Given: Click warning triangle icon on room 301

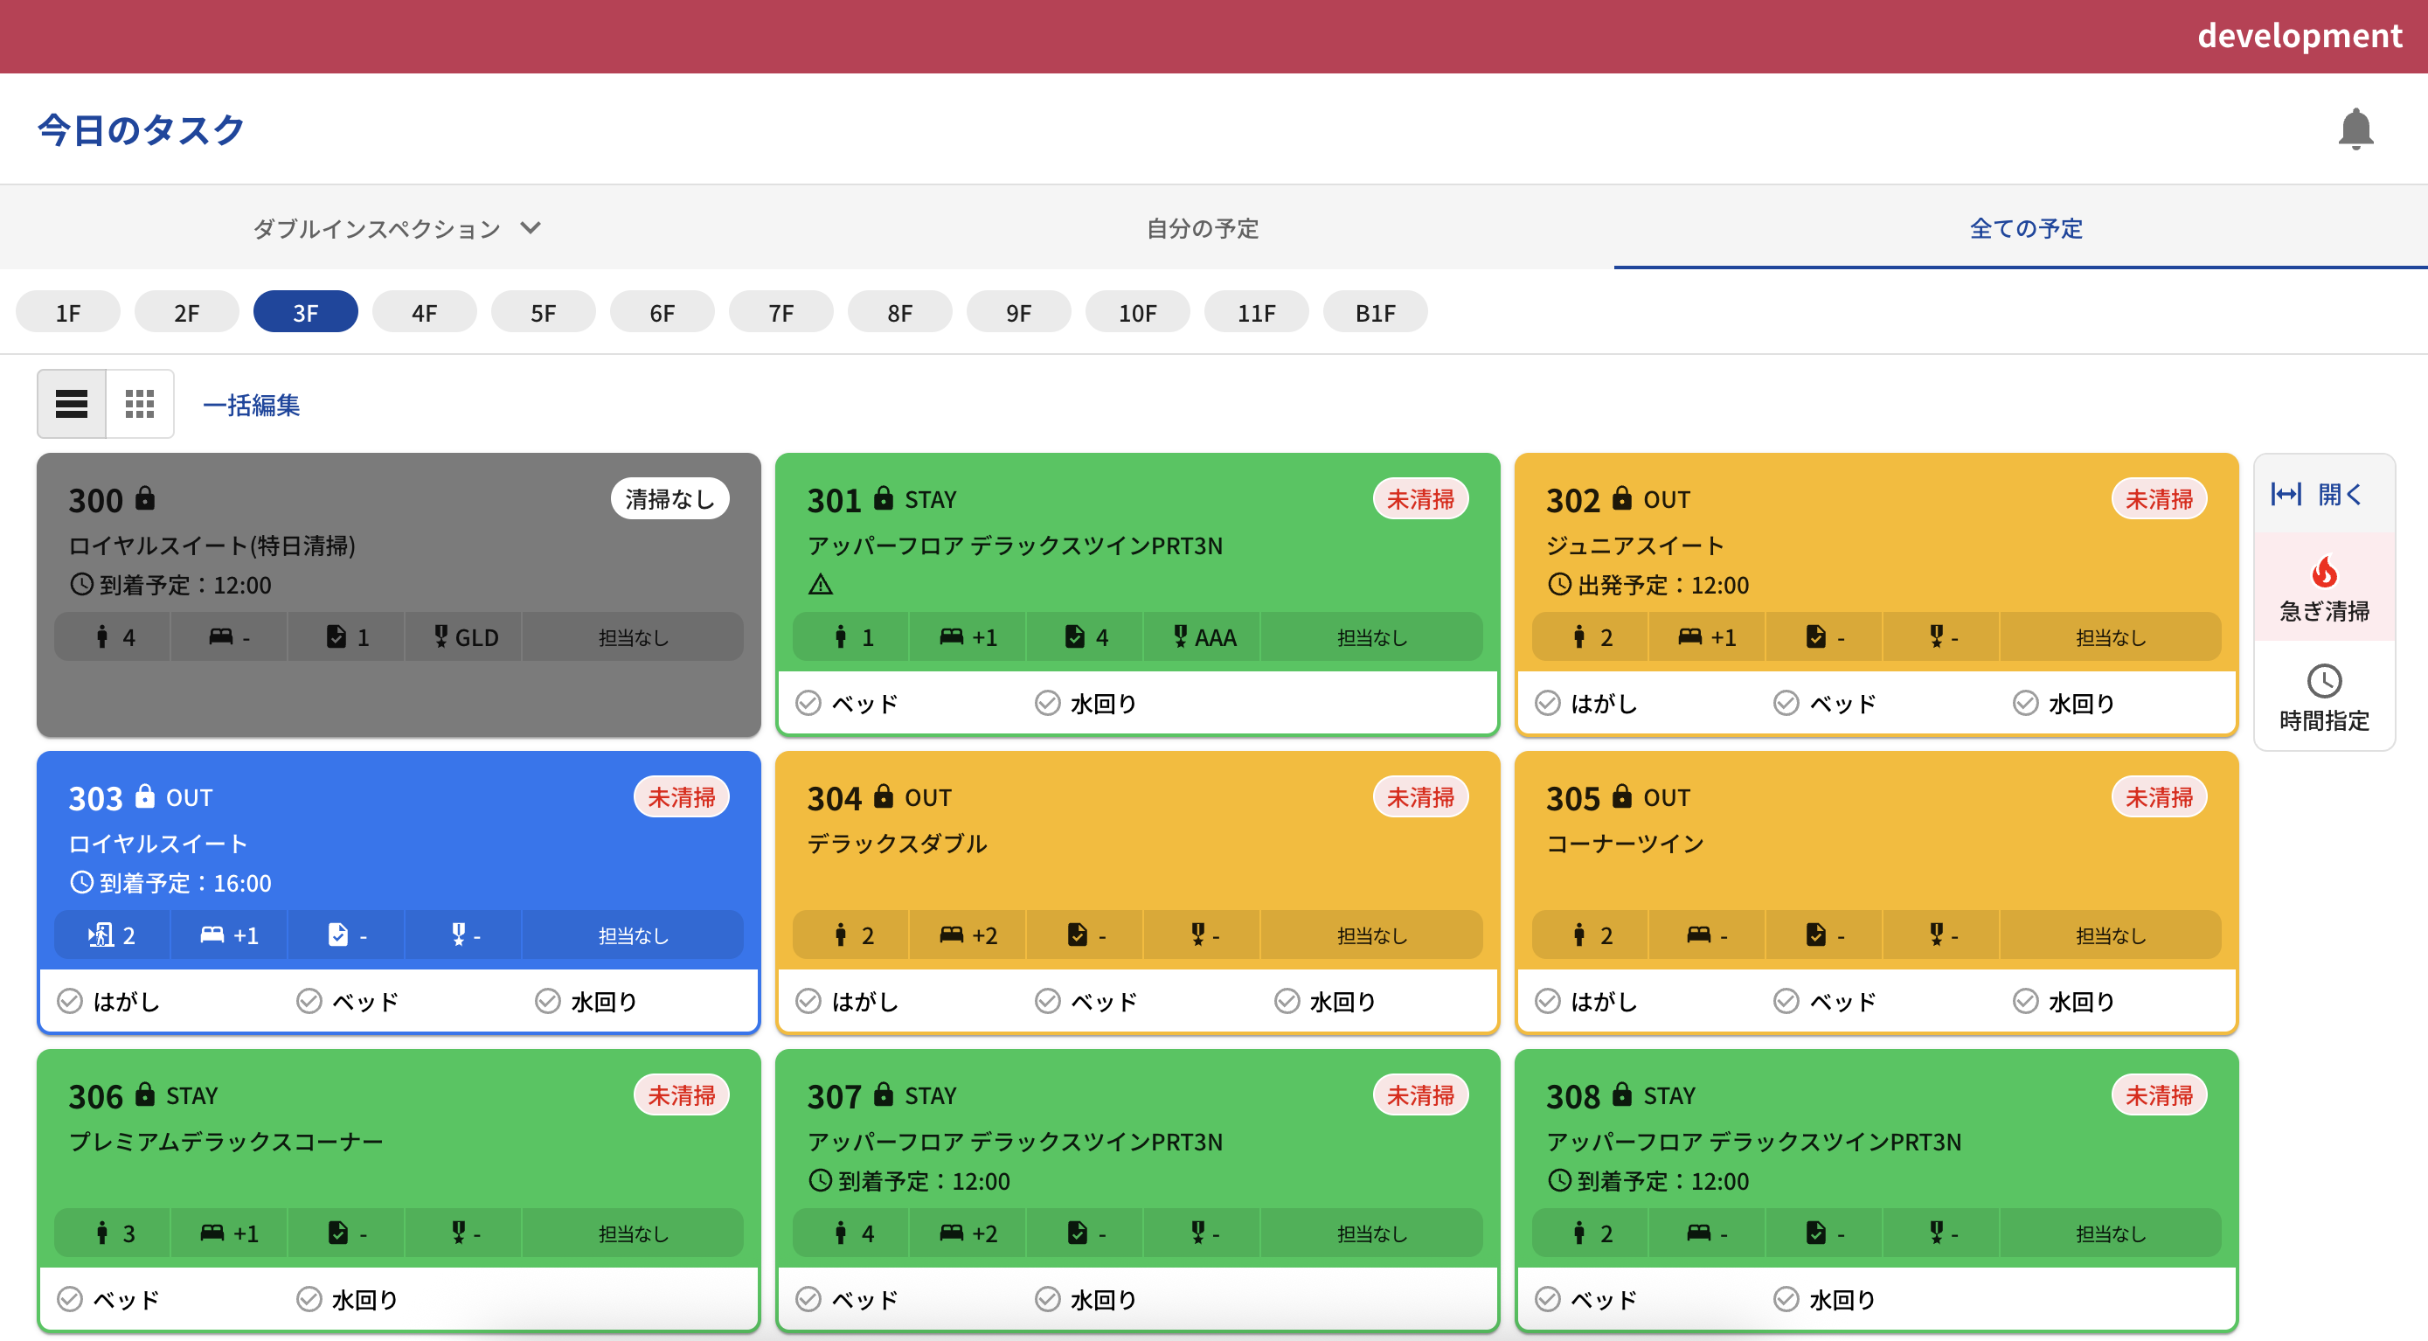Looking at the screenshot, I should pos(820,585).
